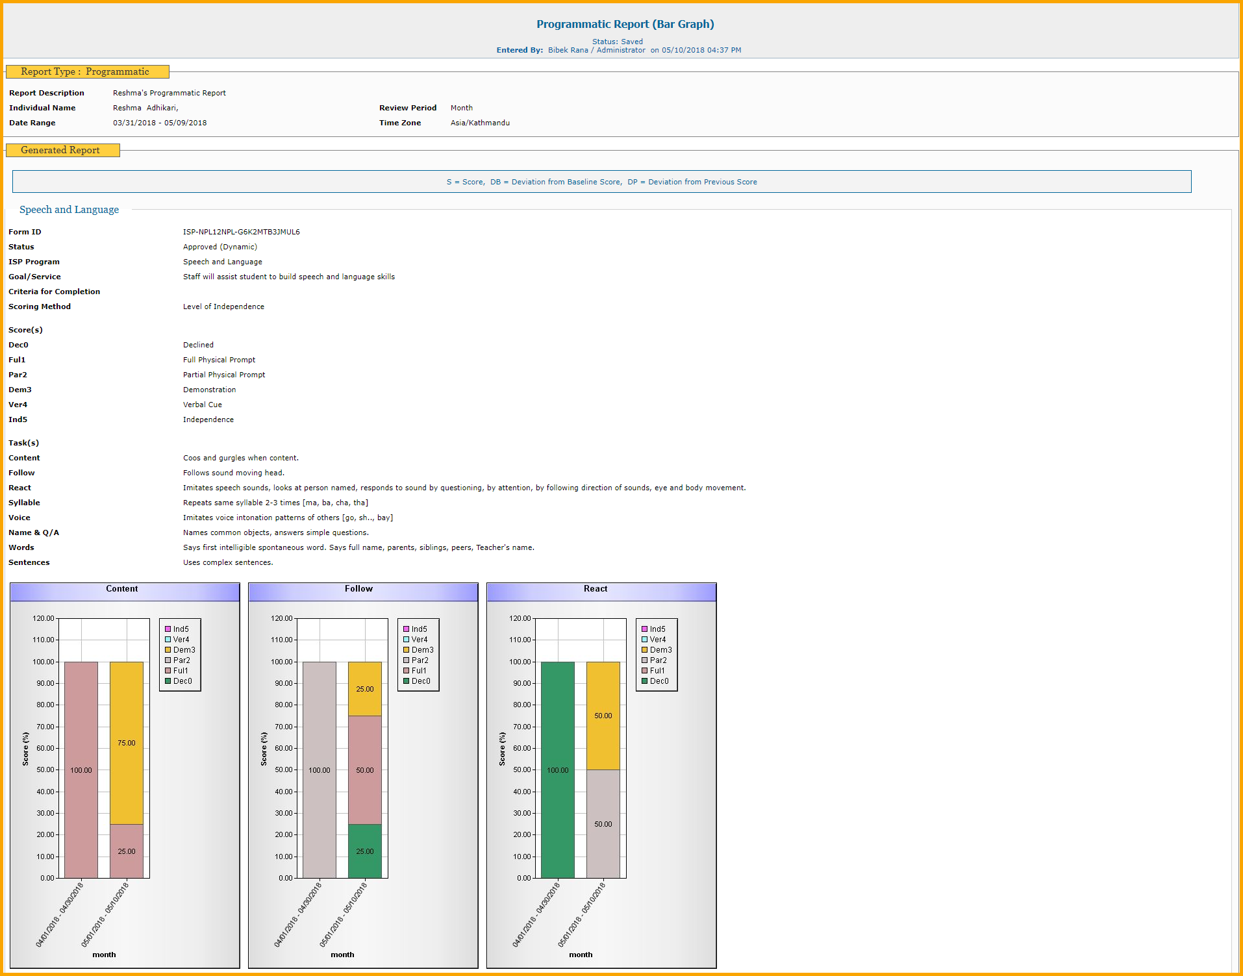Click the individual name Reshma Adhikari
The width and height of the screenshot is (1243, 976).
pyautogui.click(x=145, y=108)
